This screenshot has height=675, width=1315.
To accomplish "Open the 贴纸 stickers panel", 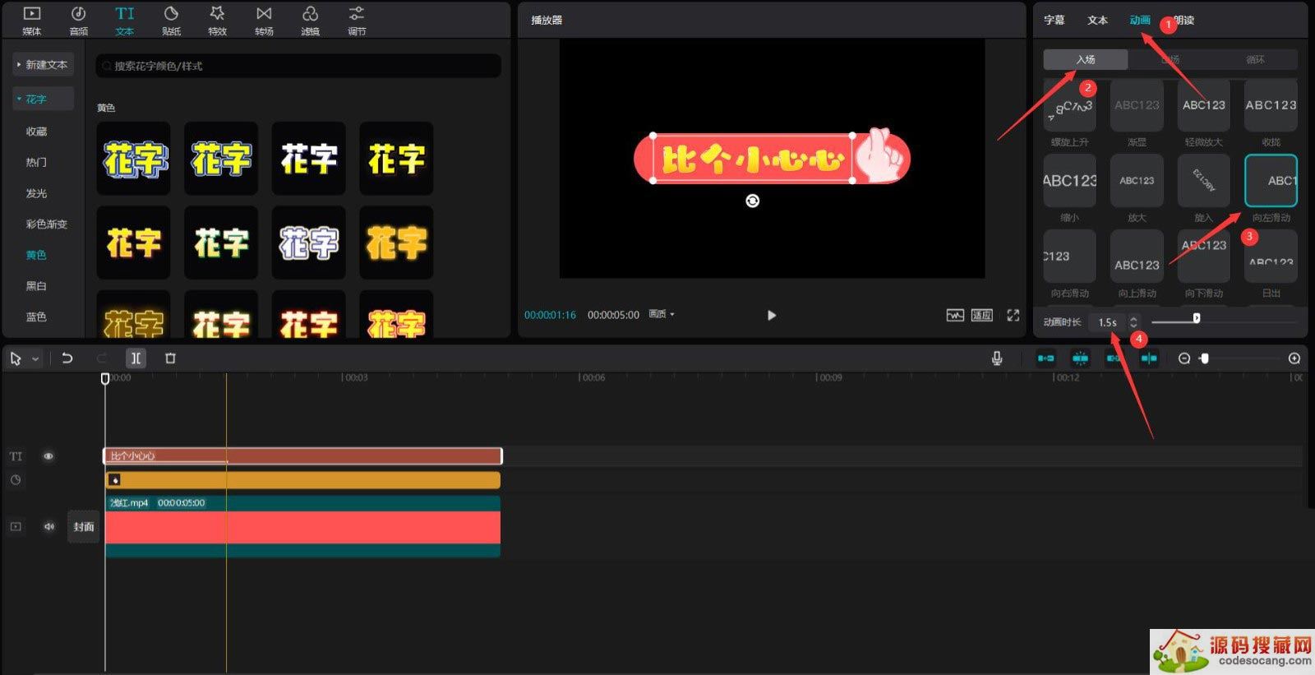I will 171,20.
